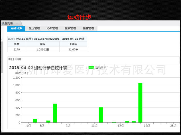This screenshot has width=181, height=135.
Task: Select the 运动计步 tab
Action: tap(16, 28)
